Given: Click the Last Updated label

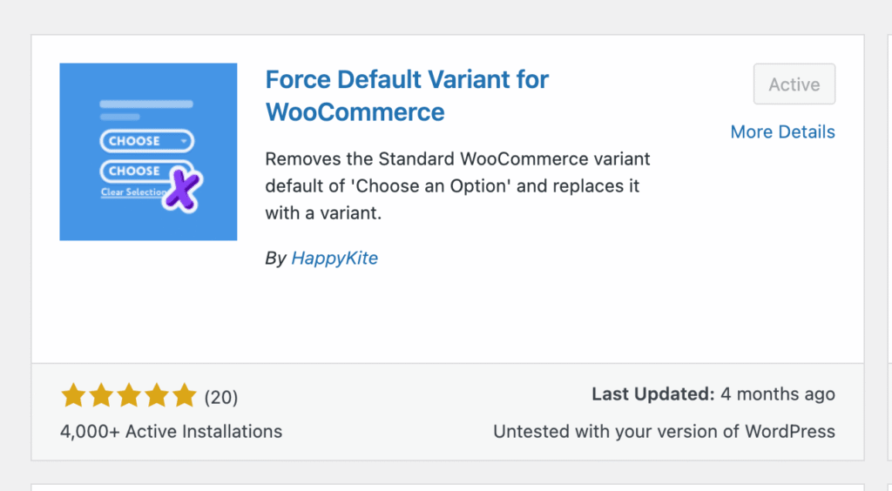Looking at the screenshot, I should [652, 394].
